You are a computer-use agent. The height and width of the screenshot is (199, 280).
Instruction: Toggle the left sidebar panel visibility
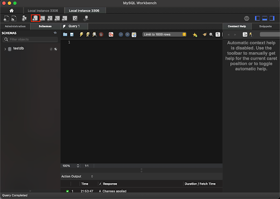coord(257,18)
